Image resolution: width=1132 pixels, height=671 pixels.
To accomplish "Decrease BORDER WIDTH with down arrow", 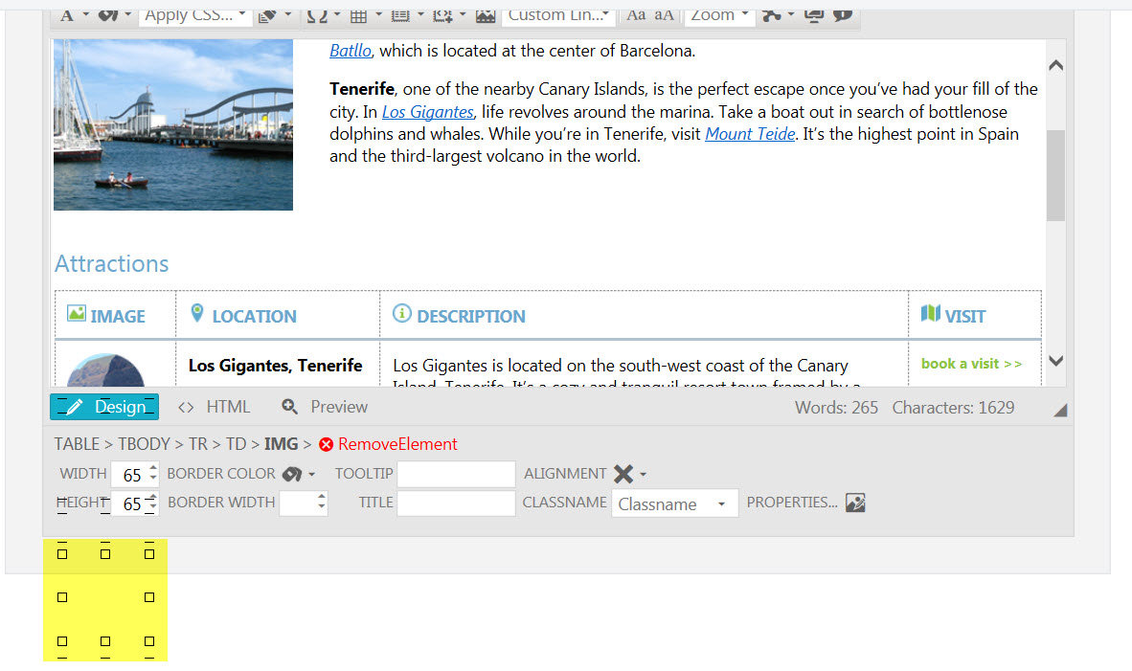I will click(x=322, y=508).
